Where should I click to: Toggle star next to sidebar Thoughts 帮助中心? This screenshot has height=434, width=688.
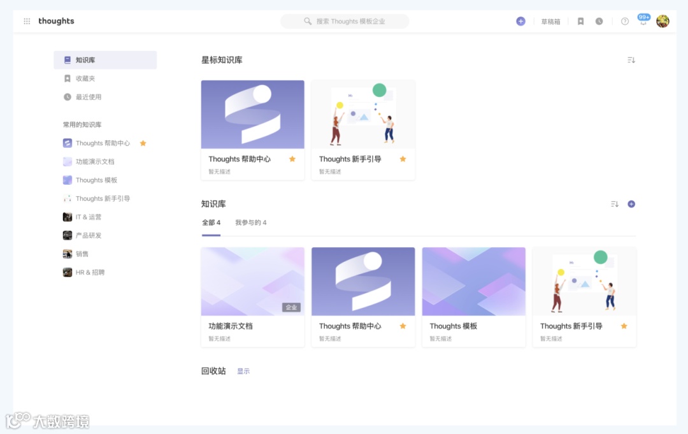coord(143,143)
